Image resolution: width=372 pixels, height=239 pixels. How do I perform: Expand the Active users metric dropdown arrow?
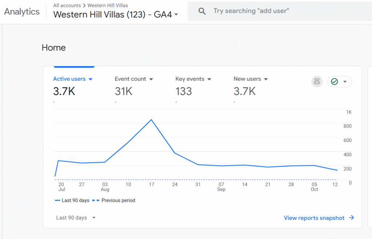coord(91,79)
